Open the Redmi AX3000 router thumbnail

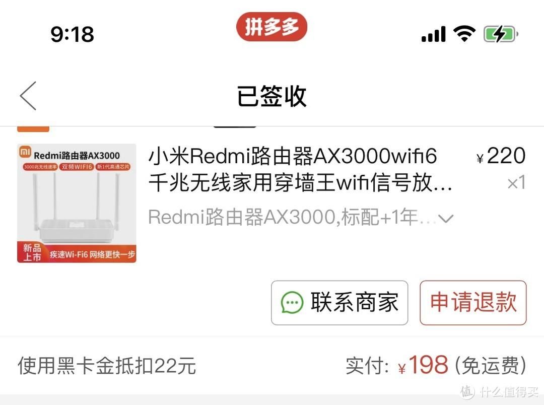pyautogui.click(x=77, y=203)
